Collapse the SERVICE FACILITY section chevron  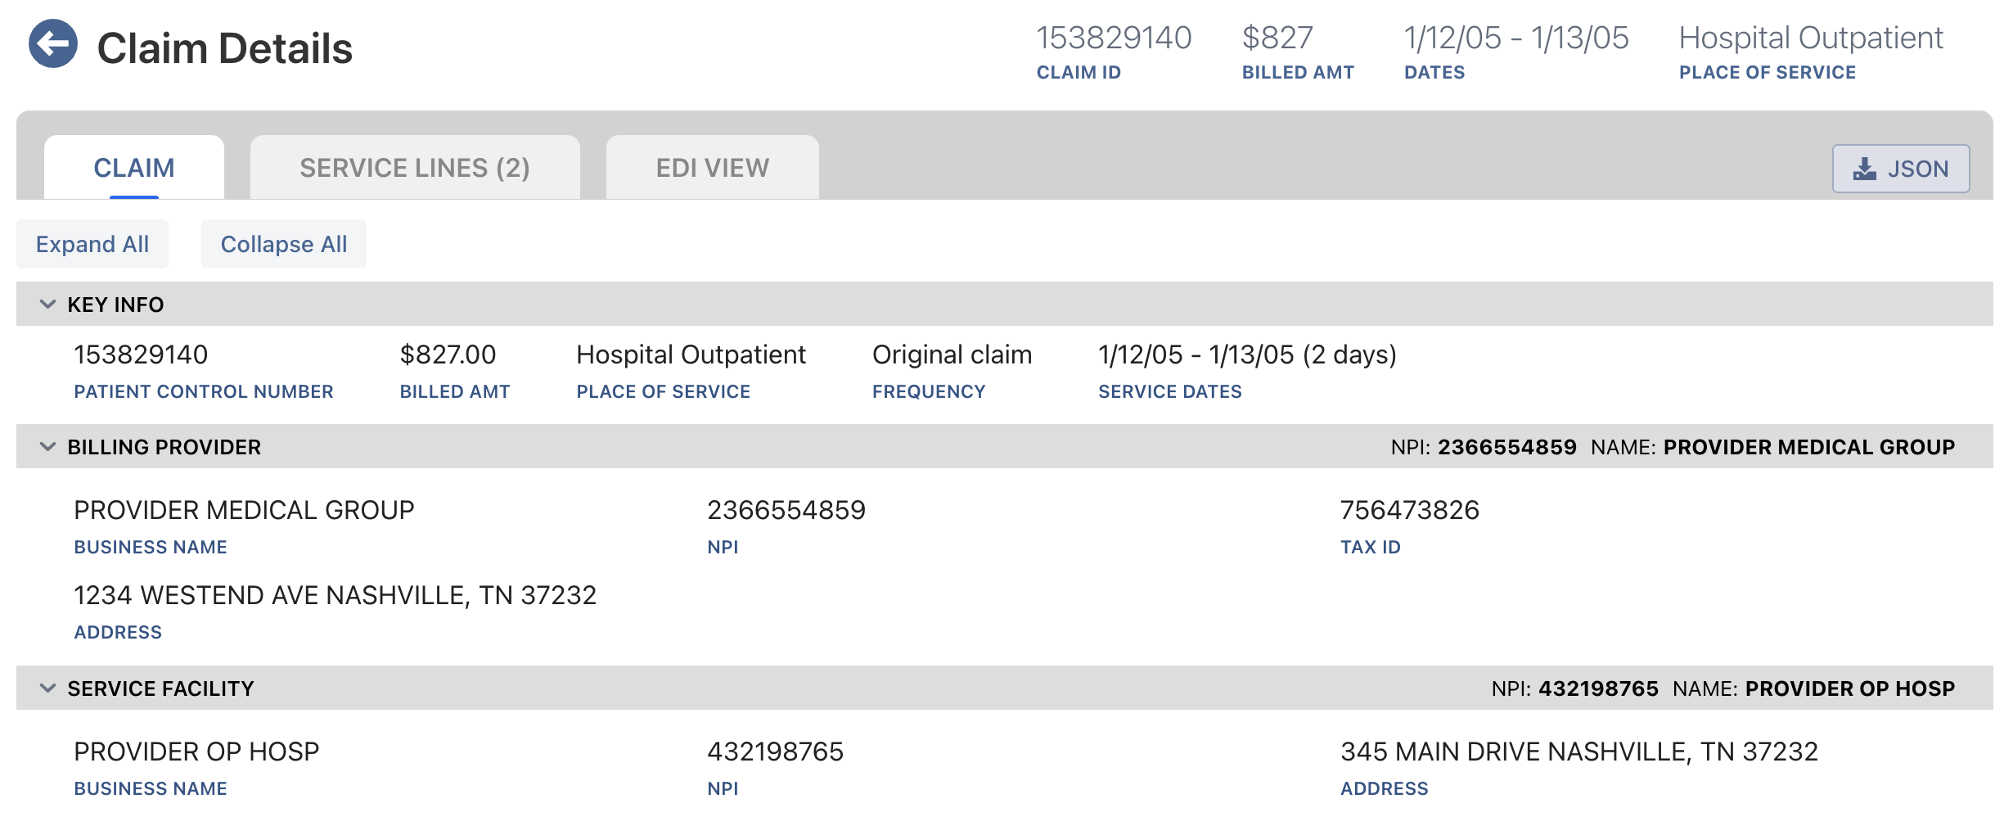(x=48, y=688)
